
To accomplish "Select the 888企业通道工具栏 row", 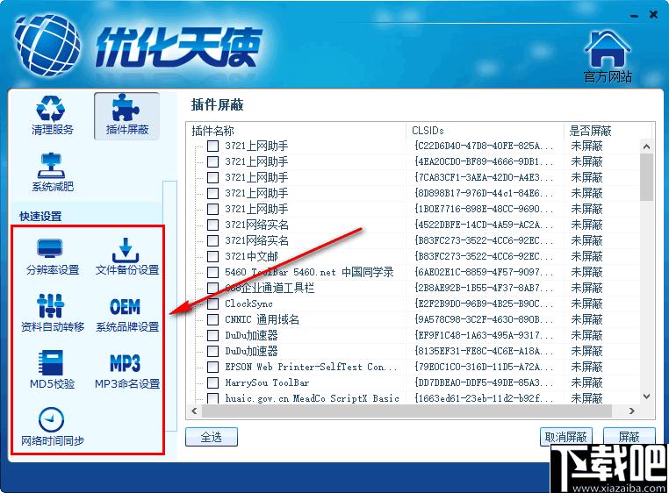I will click(x=270, y=288).
